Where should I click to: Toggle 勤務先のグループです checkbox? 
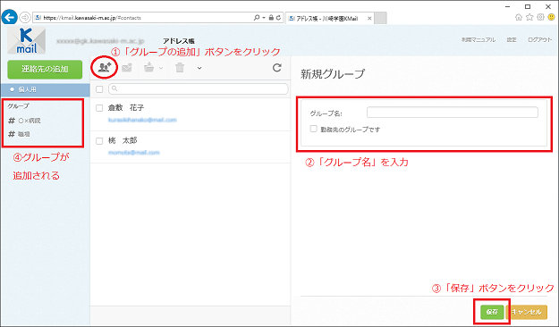[313, 129]
